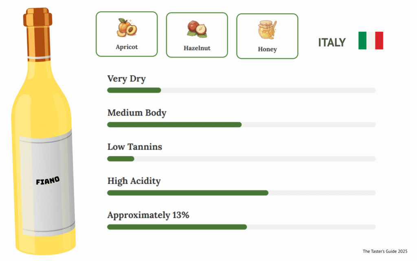
Task: Click the Low Tannins progress bar
Action: tap(241, 159)
